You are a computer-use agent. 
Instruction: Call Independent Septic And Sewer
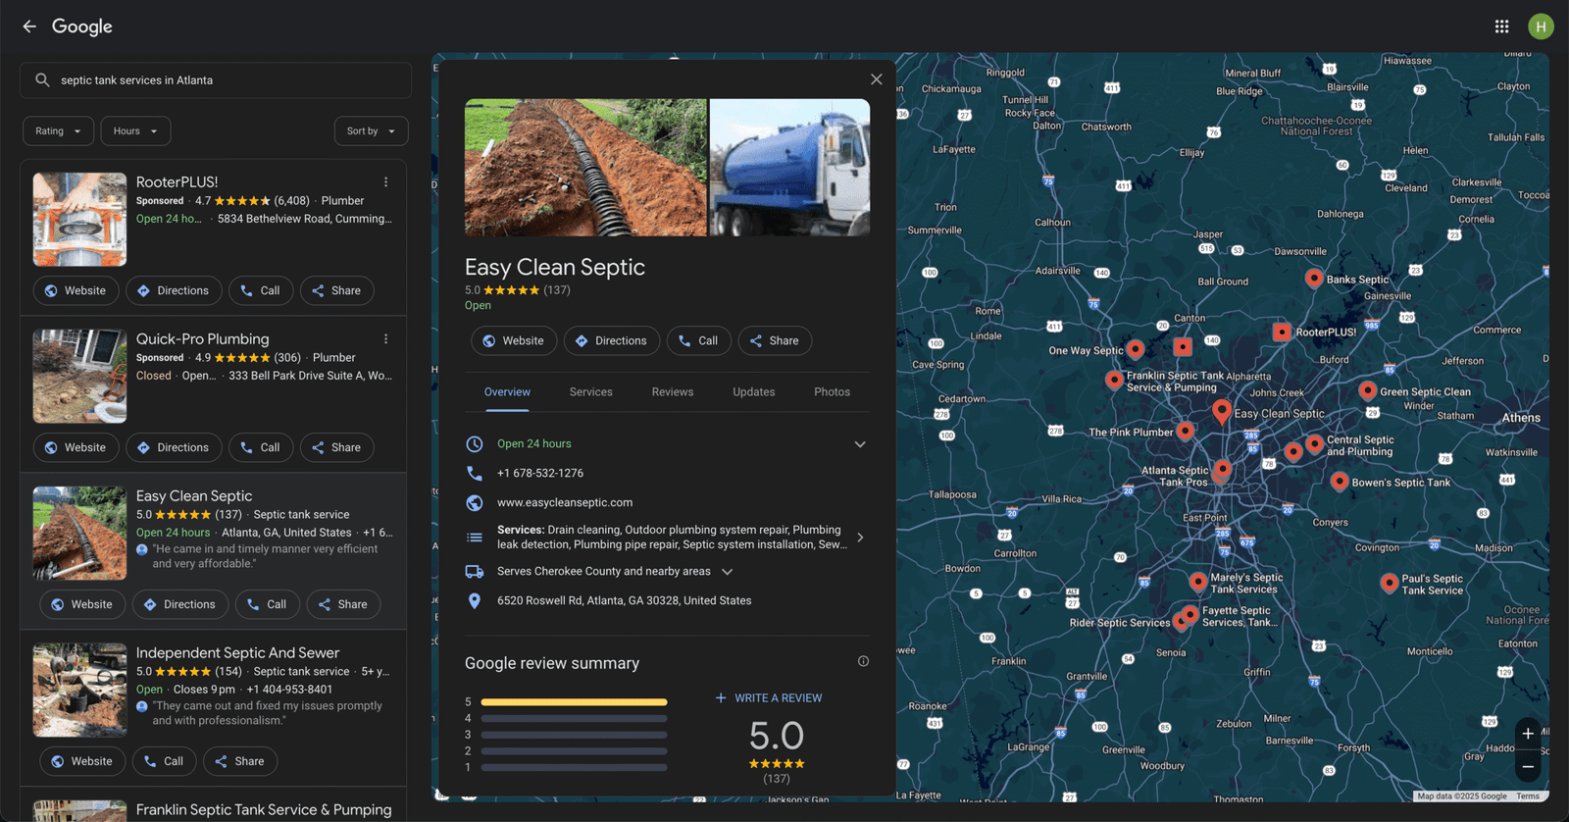coord(164,761)
